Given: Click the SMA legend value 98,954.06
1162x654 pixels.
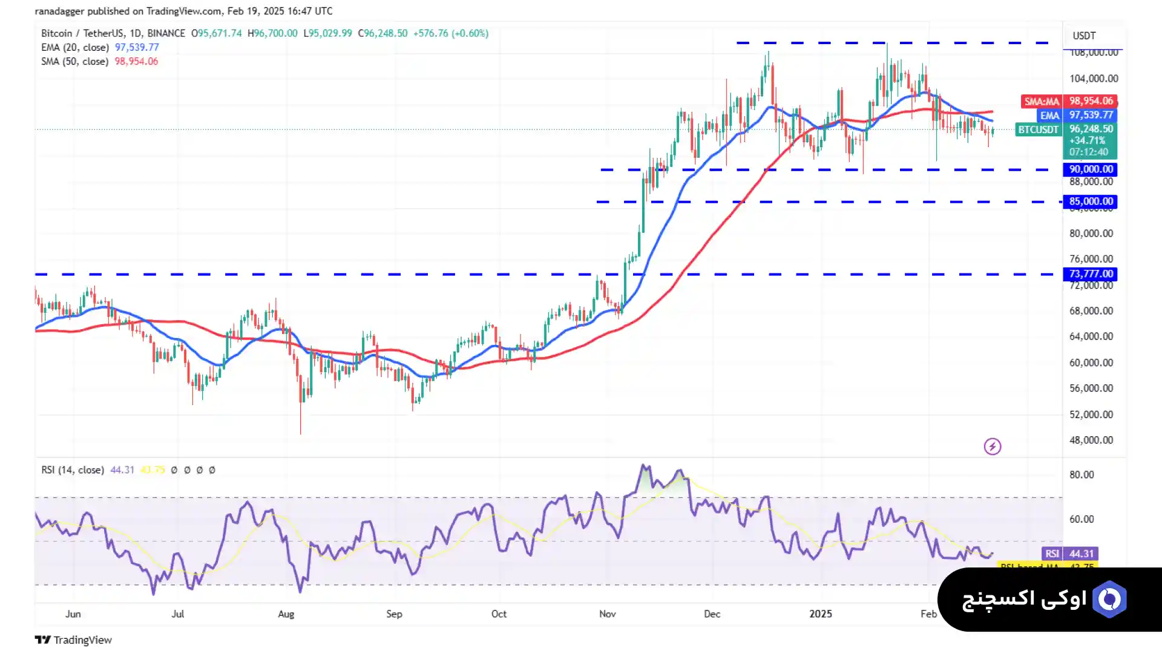Looking at the screenshot, I should coord(136,61).
